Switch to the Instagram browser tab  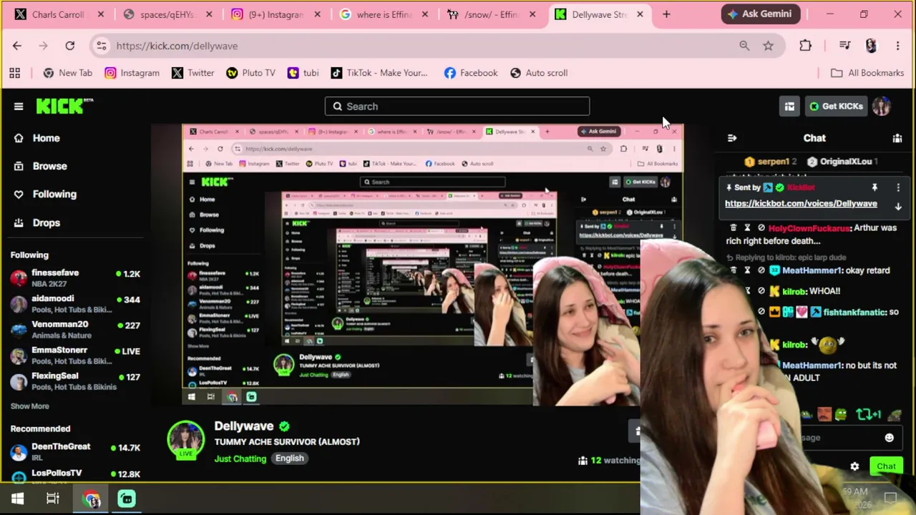tap(276, 14)
